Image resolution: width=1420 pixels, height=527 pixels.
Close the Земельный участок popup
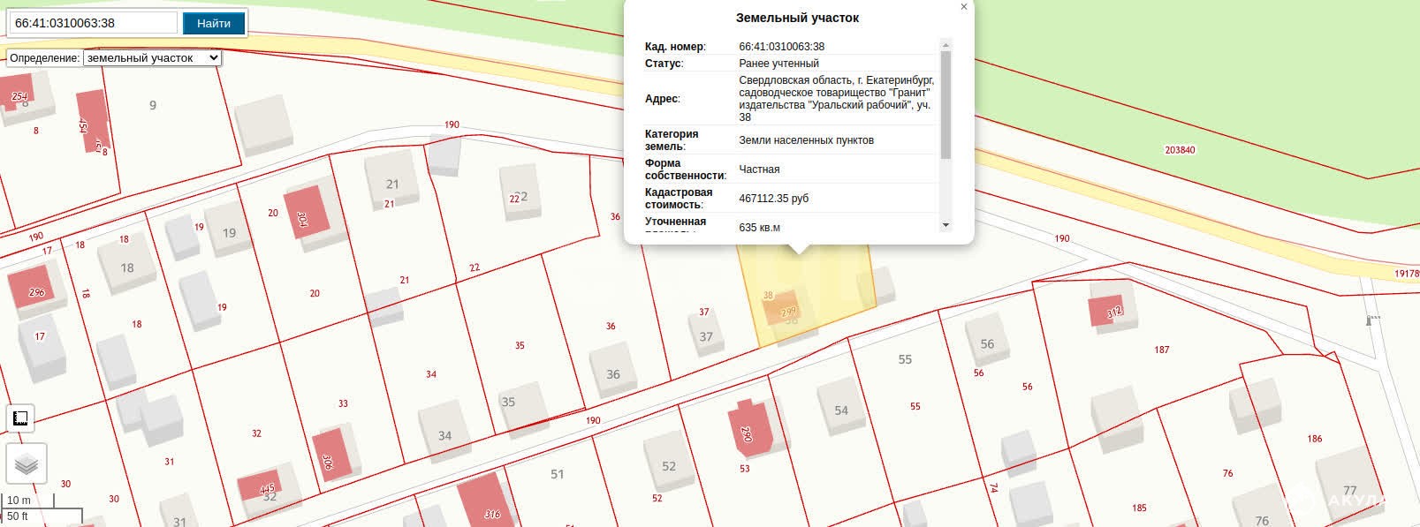point(963,7)
